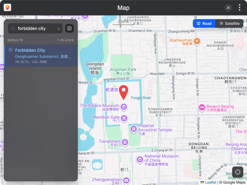The width and height of the screenshot is (247, 185).
Task: Click the Donghuamen Subdistrict result address line
Action: [x=43, y=56]
